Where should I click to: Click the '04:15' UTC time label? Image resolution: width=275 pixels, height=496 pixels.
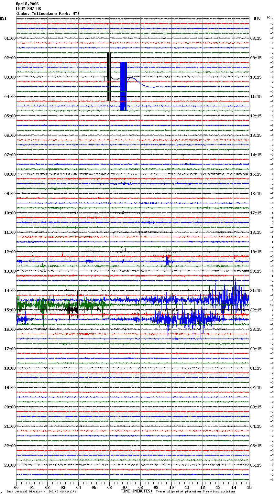pos(256,426)
